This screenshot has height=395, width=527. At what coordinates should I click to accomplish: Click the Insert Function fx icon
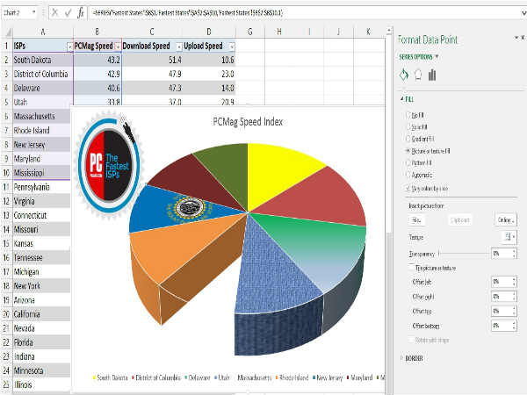[81, 13]
